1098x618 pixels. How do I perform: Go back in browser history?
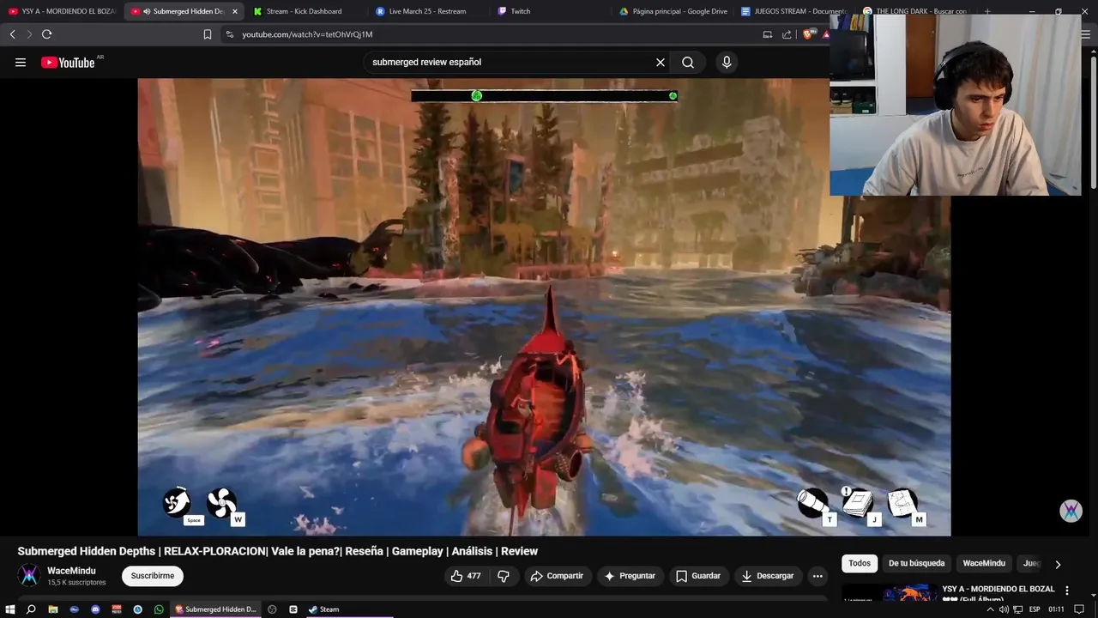[12, 34]
